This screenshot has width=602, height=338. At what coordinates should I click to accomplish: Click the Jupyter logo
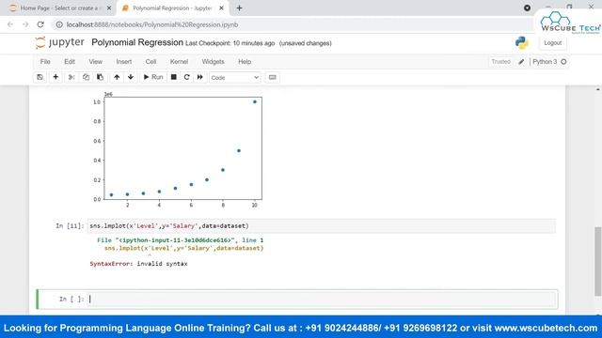(x=59, y=42)
